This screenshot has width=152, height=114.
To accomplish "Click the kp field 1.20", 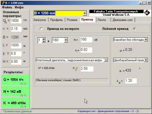I will pyautogui.click(x=131, y=81).
